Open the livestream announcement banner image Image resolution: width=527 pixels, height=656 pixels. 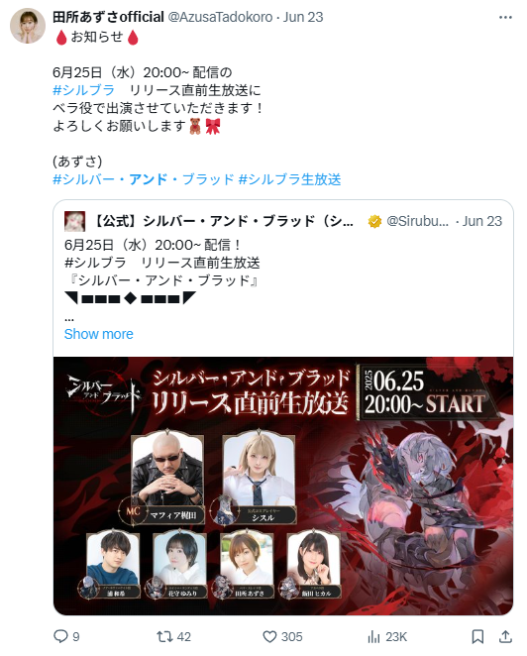[x=283, y=486]
